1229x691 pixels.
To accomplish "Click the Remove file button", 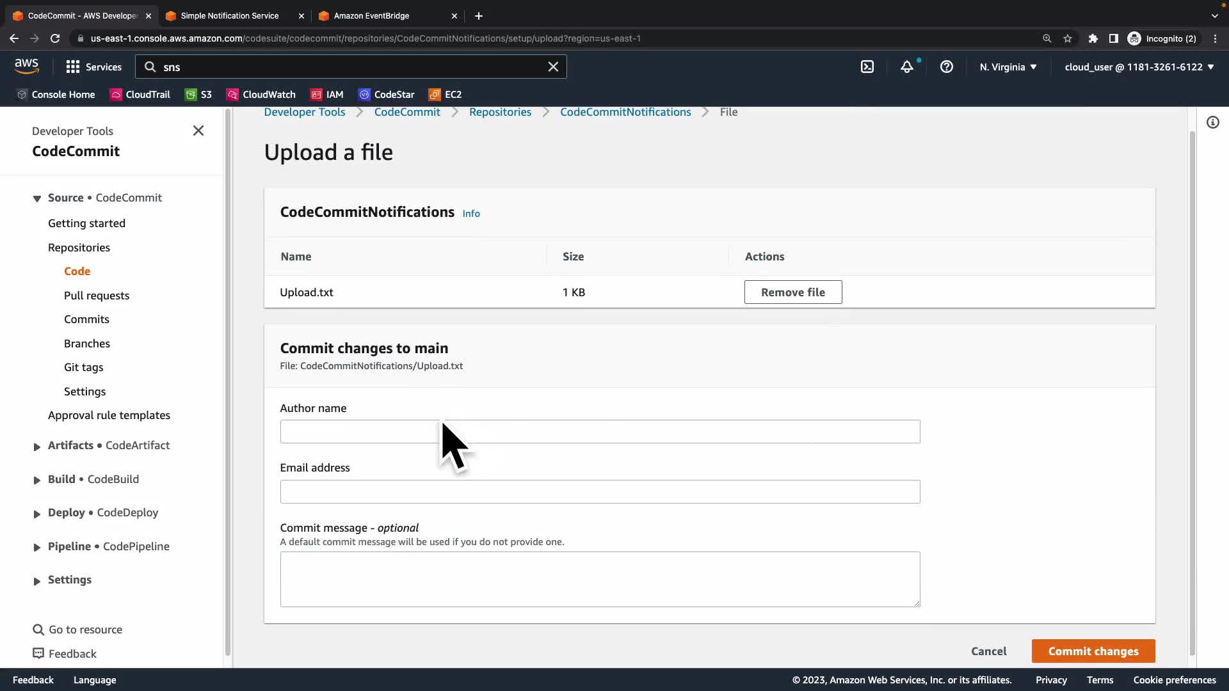I will [x=793, y=292].
